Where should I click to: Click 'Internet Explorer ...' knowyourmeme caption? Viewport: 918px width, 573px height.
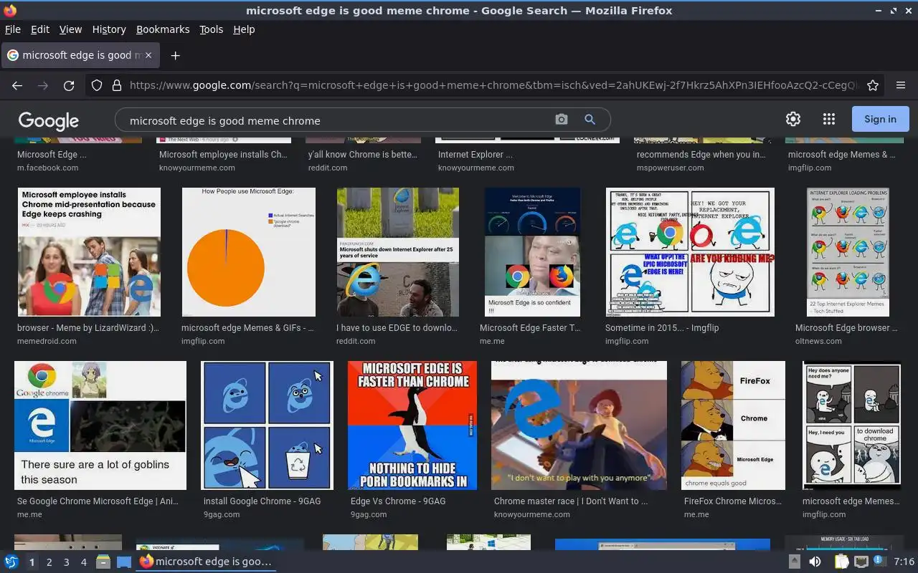pos(475,155)
